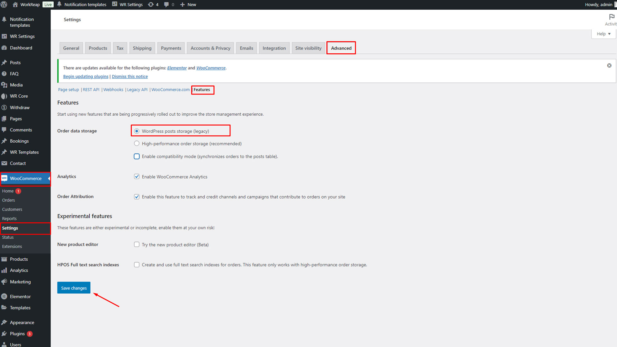The height and width of the screenshot is (347, 617).
Task: Open the Howdy, admin user menu
Action: click(598, 4)
